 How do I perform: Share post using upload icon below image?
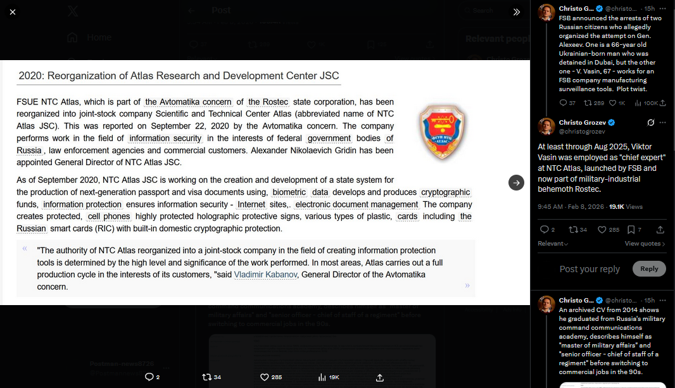(380, 377)
